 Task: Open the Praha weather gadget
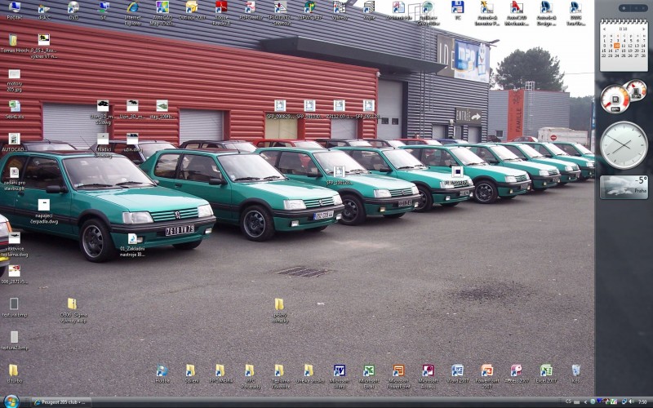624,187
